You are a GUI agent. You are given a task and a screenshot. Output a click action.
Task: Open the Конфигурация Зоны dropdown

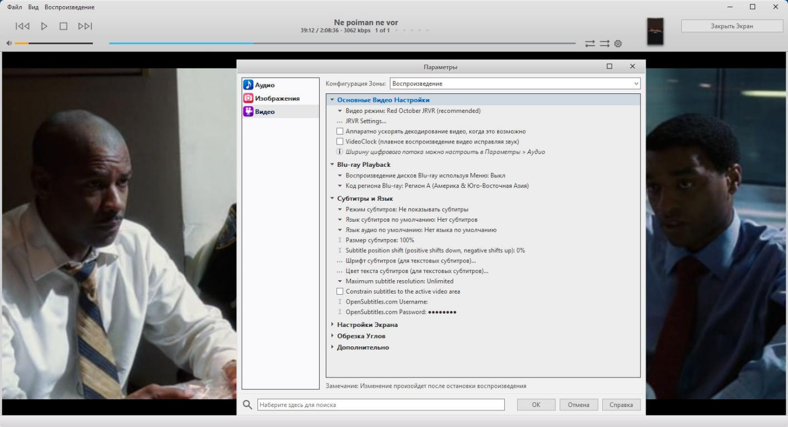[x=515, y=83]
